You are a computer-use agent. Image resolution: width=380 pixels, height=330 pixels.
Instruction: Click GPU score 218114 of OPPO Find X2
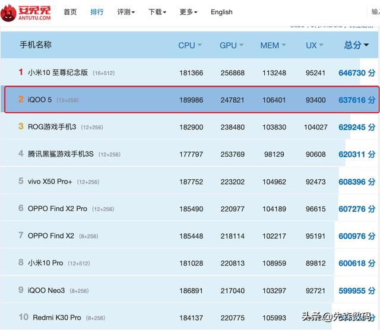(232, 236)
